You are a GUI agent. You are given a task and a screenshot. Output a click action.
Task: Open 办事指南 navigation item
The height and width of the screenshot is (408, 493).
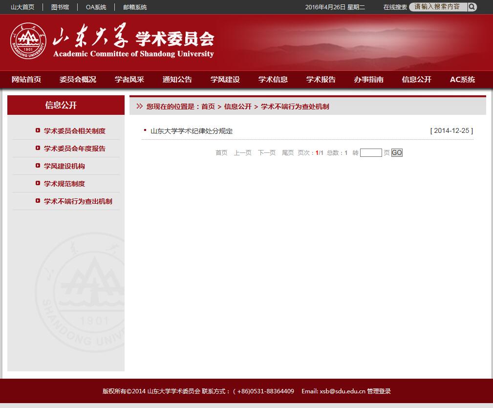coord(368,80)
